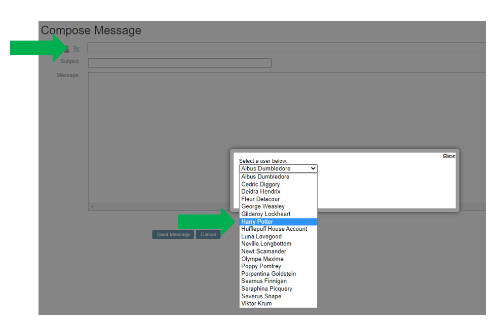Image resolution: width=496 pixels, height=320 pixels.
Task: Close the user selection popup
Action: point(449,156)
